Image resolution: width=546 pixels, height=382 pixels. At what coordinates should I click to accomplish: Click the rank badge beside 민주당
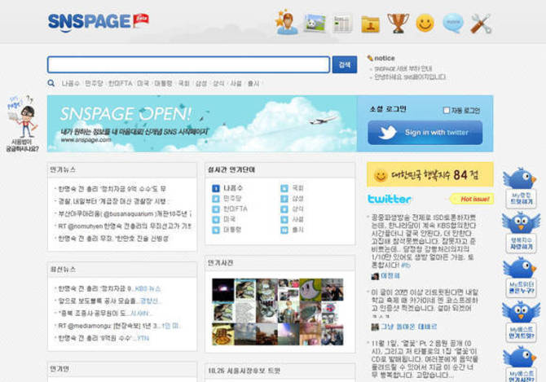click(216, 199)
